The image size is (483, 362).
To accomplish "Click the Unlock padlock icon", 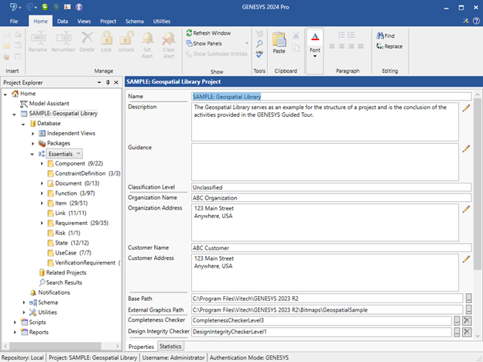I will (127, 38).
